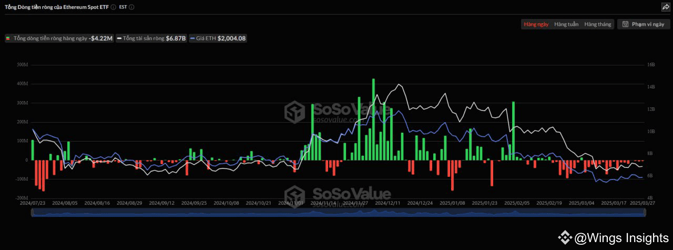Click the info icon next to EST
The image size is (673, 250).
131,7
